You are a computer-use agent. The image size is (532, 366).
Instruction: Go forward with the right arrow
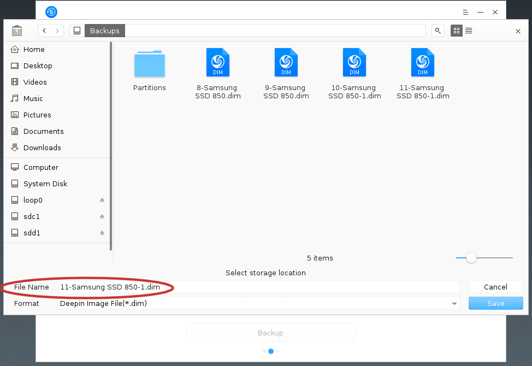pyautogui.click(x=57, y=31)
